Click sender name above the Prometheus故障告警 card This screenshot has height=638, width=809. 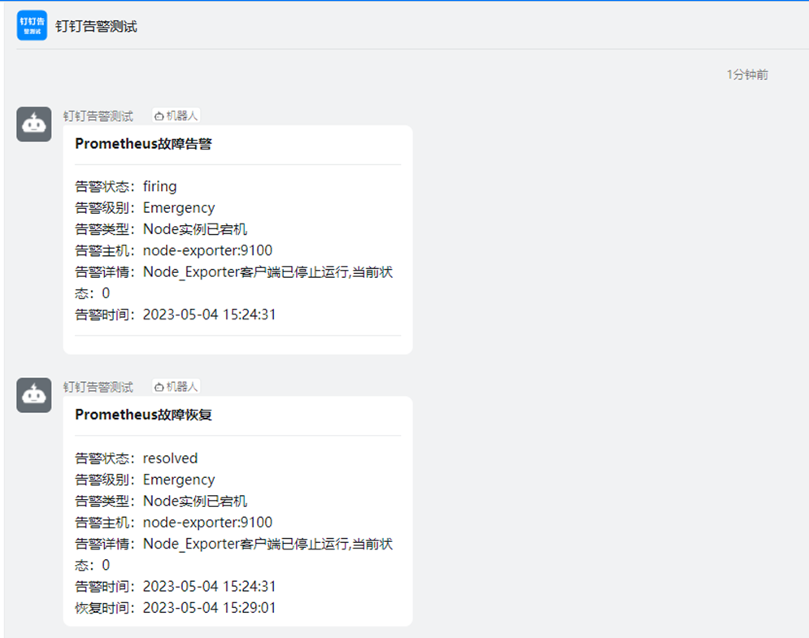(98, 116)
